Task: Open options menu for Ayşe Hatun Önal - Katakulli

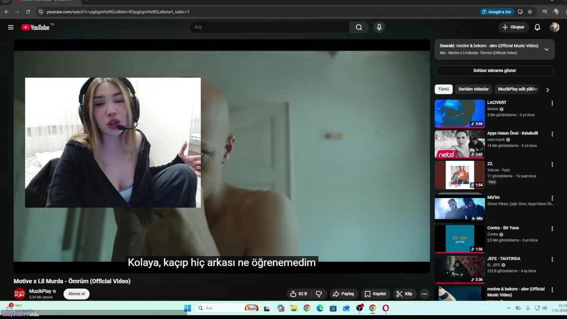Action: (552, 134)
